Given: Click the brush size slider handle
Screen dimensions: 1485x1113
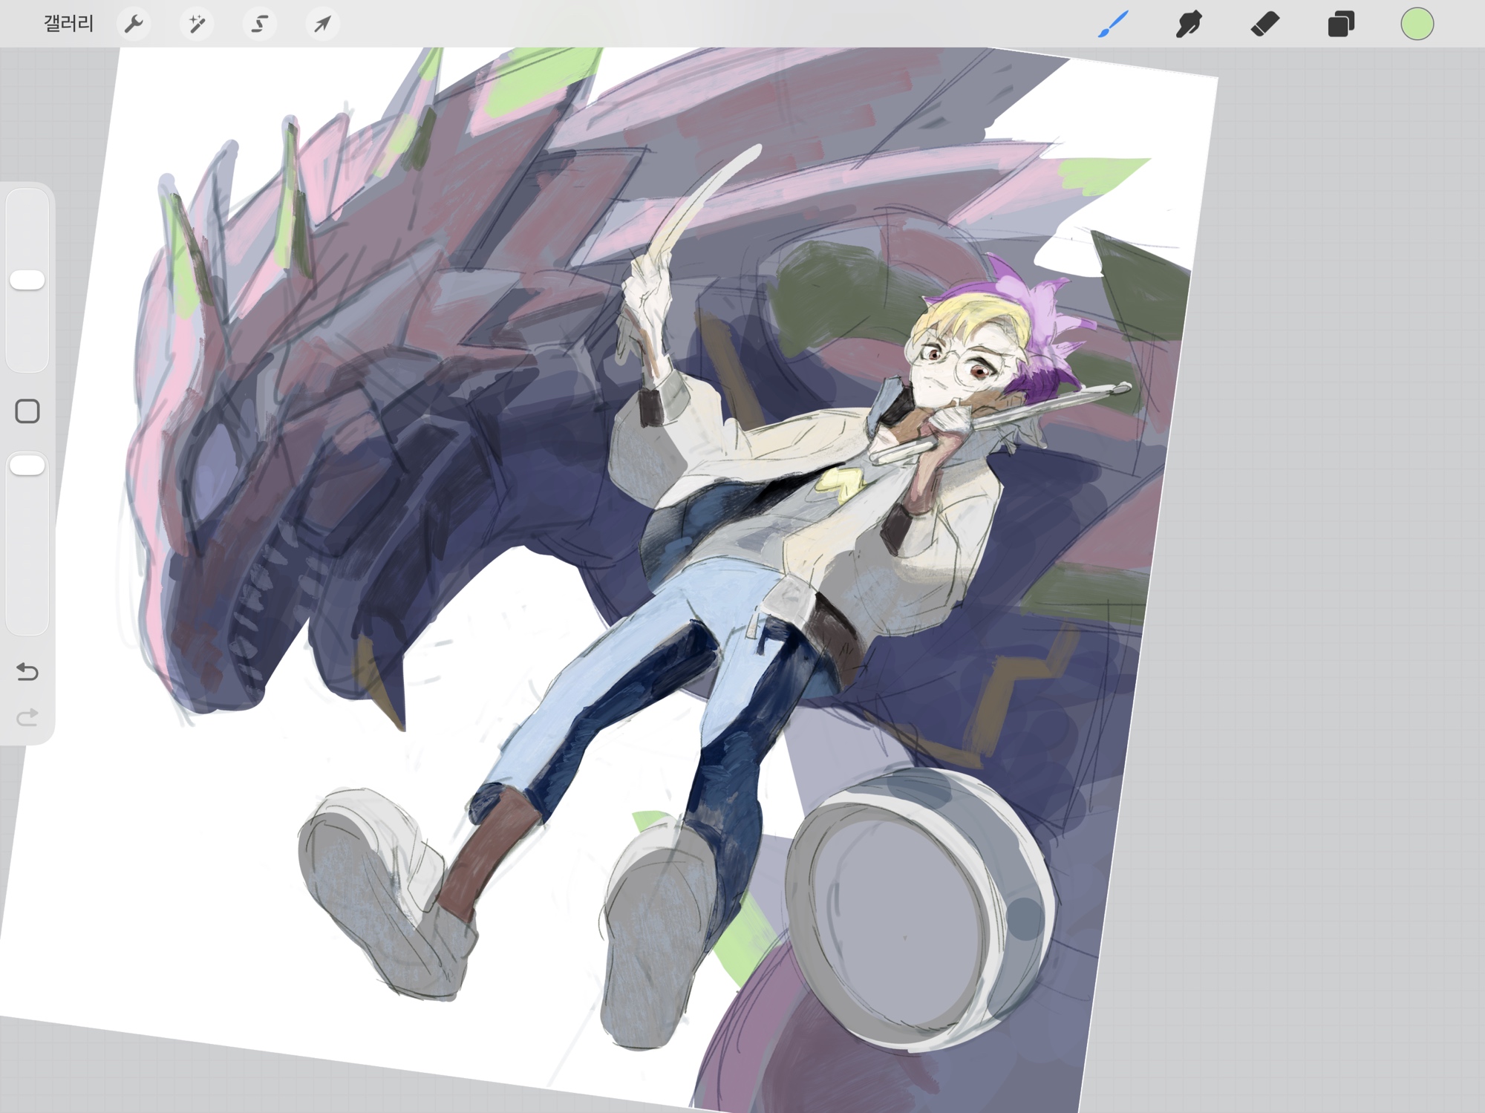Looking at the screenshot, I should 27,280.
